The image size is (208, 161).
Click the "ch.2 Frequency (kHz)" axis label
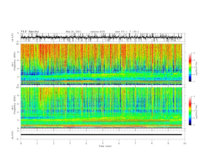coord(14,105)
